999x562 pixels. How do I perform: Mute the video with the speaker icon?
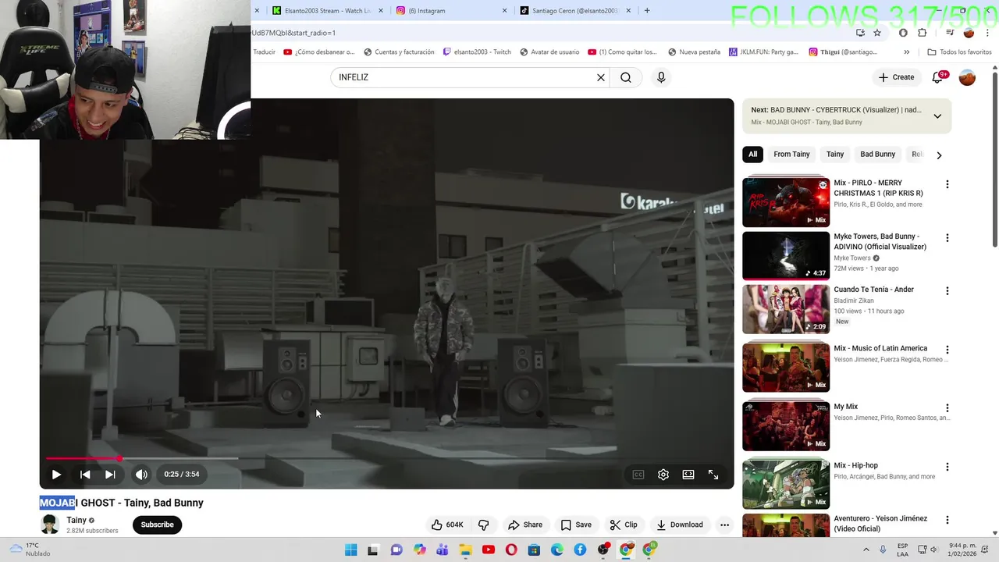point(141,474)
